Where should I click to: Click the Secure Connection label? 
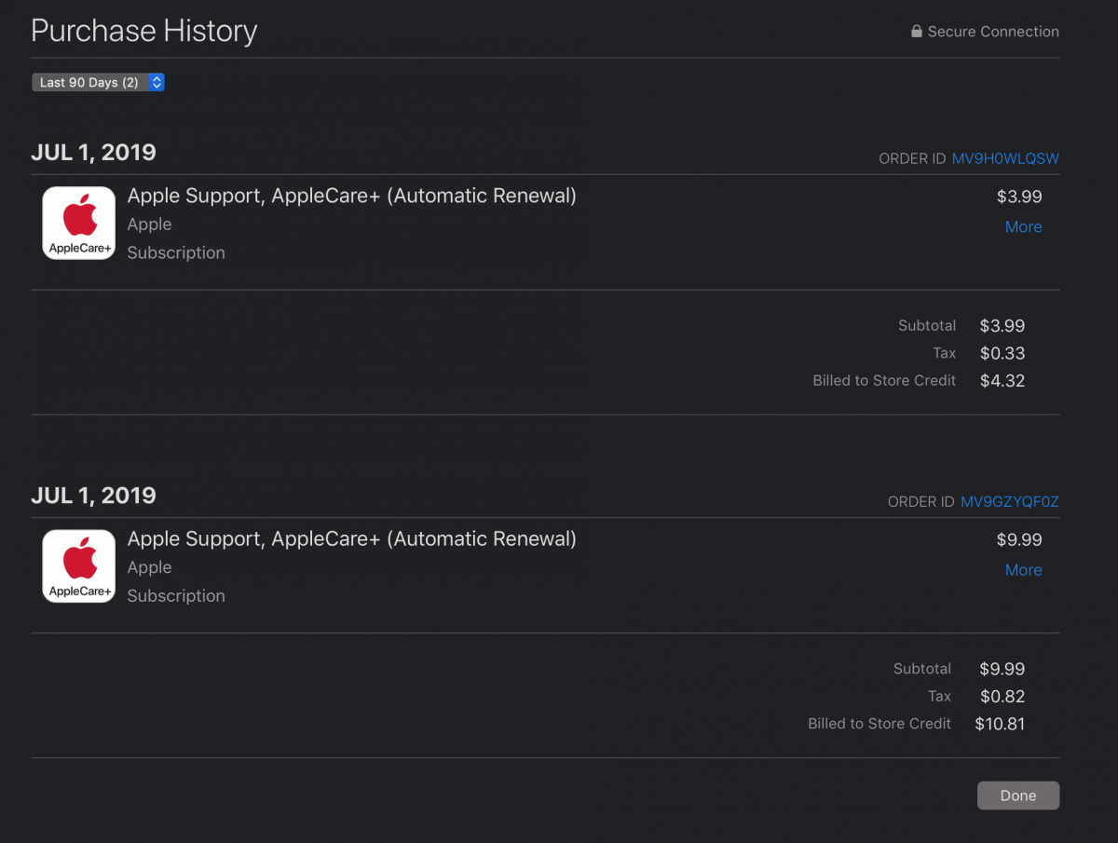[x=993, y=31]
